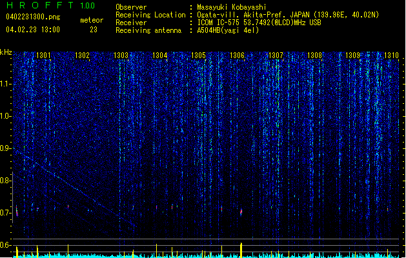Click the 'Receiving antenna' field label
Screen dimensions: 406x258
148,30
